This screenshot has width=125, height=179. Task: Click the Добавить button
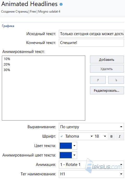click(107, 59)
